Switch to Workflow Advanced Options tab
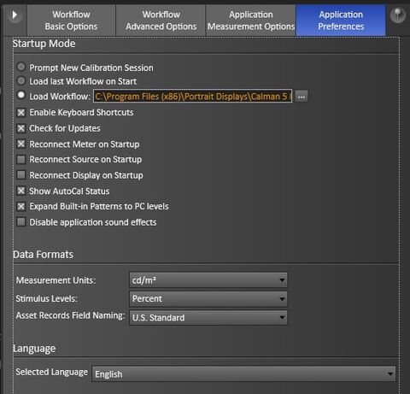 (161, 21)
